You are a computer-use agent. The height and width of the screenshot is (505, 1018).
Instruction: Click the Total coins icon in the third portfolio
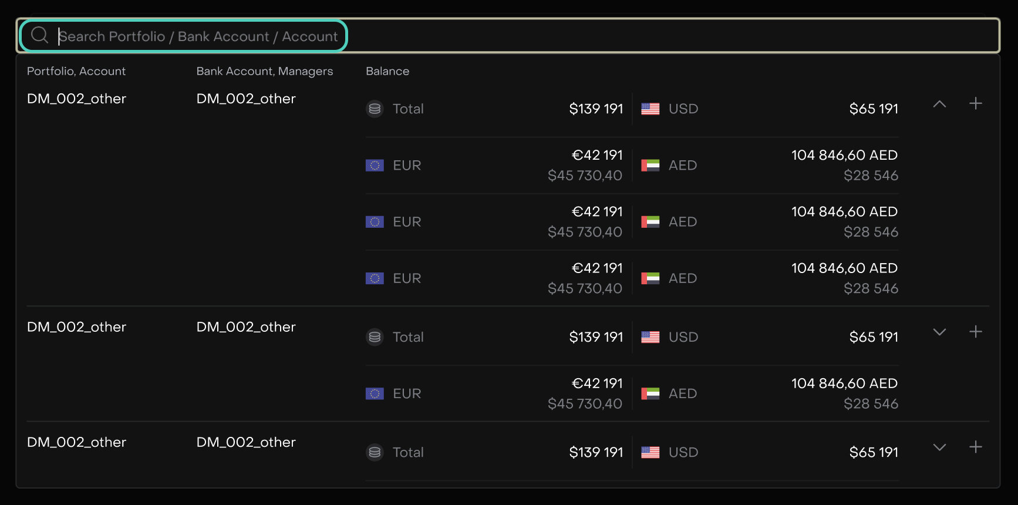click(x=375, y=452)
